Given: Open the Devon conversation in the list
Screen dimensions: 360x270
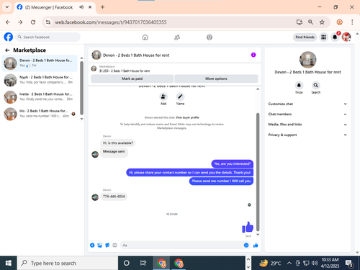Looking at the screenshot, I should click(x=40, y=63).
